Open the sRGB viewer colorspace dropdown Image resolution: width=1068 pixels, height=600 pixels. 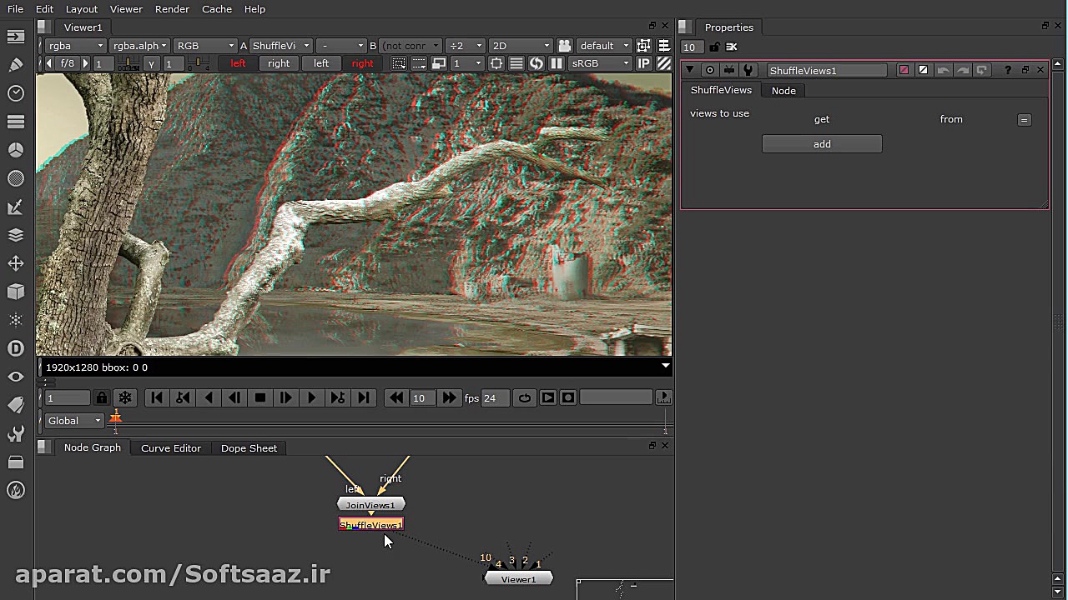click(x=600, y=63)
